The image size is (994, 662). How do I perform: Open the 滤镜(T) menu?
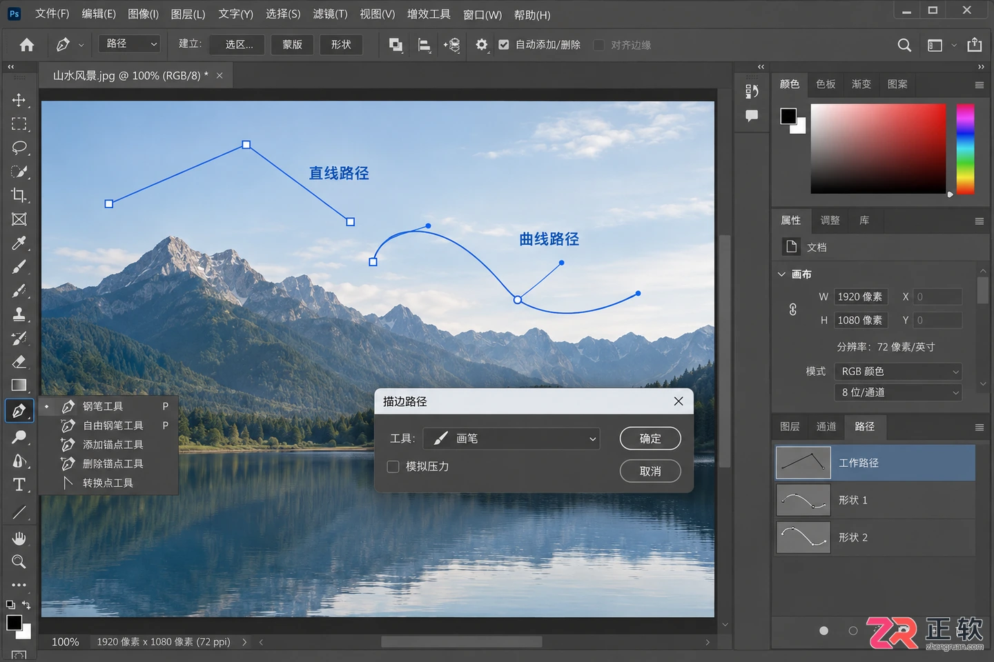(x=330, y=14)
